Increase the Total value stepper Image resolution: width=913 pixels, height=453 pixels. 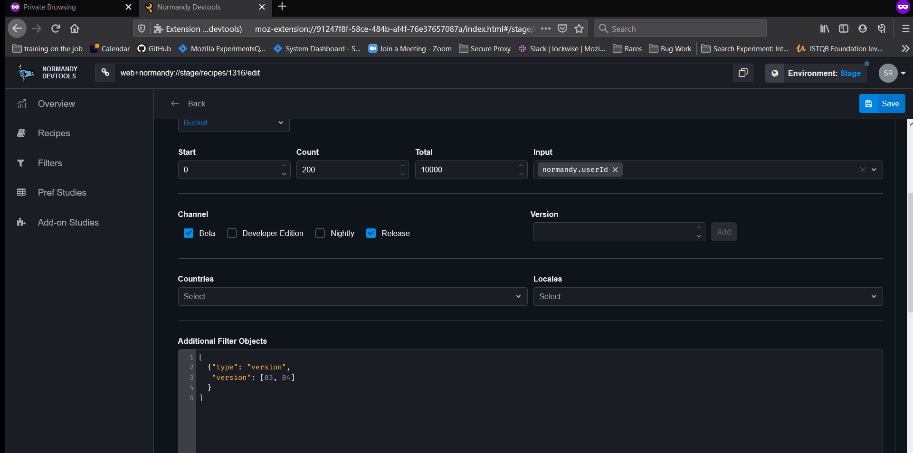[521, 165]
